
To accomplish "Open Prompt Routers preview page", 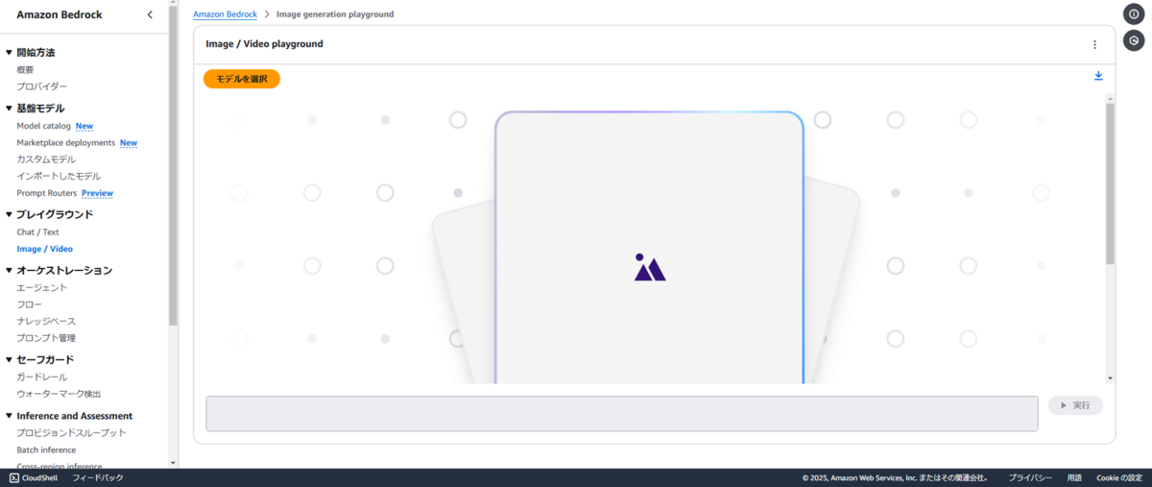I will (47, 193).
